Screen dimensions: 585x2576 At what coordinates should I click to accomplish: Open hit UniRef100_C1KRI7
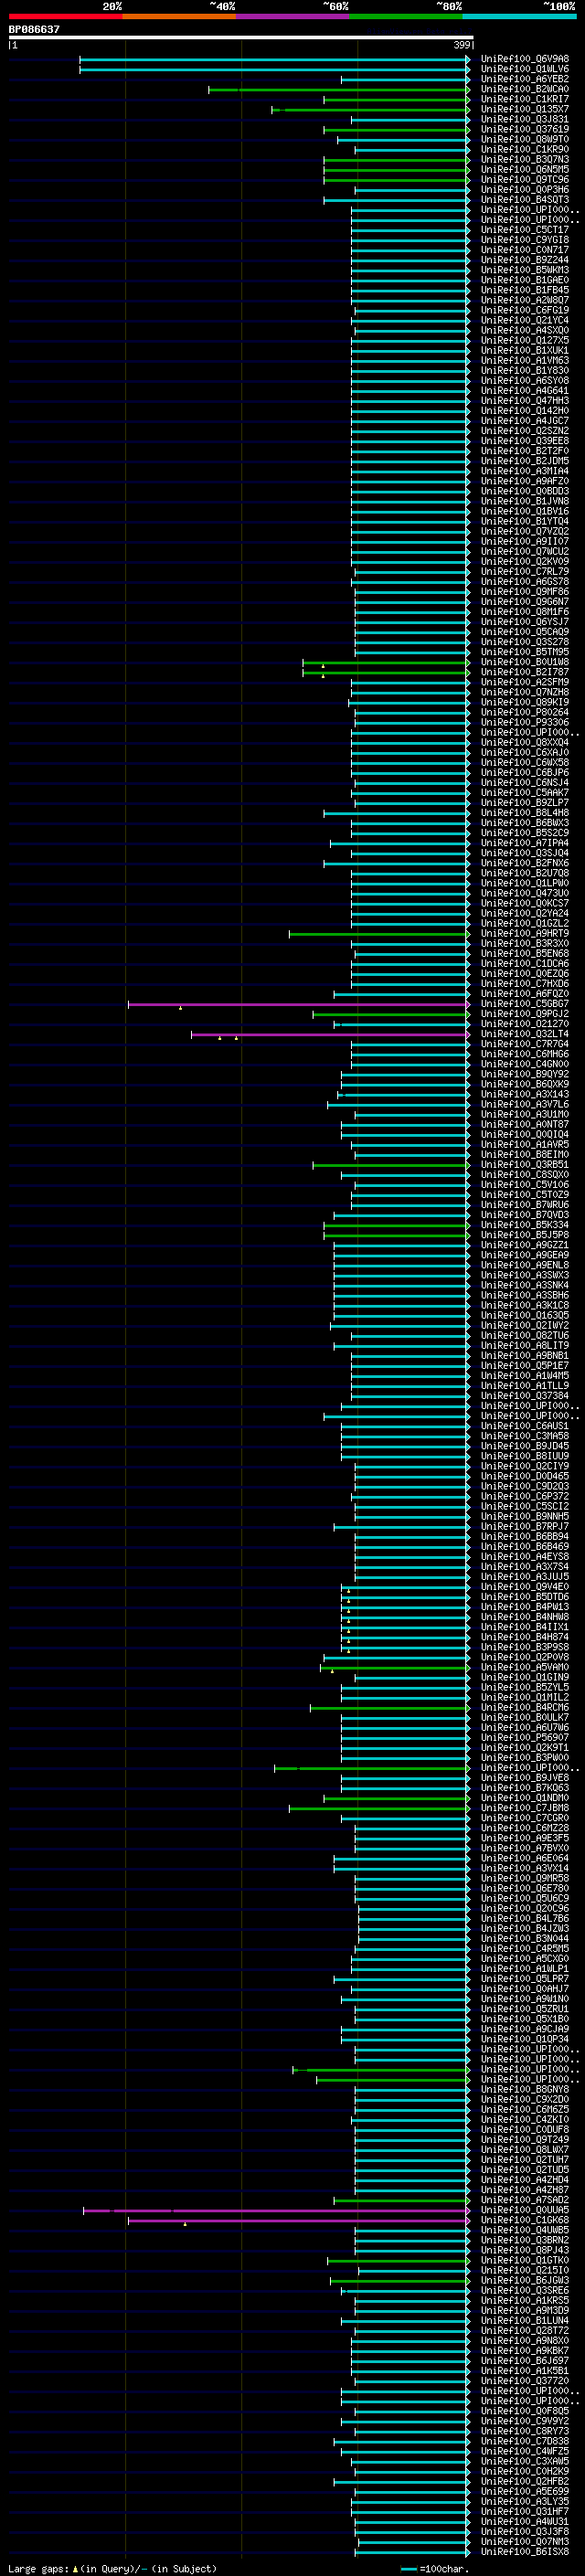pos(525,99)
